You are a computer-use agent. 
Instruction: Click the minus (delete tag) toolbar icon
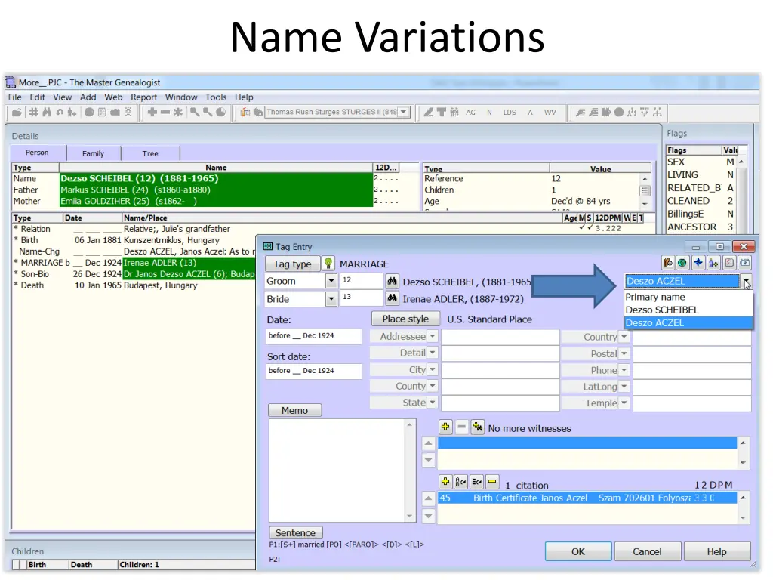[x=165, y=113]
